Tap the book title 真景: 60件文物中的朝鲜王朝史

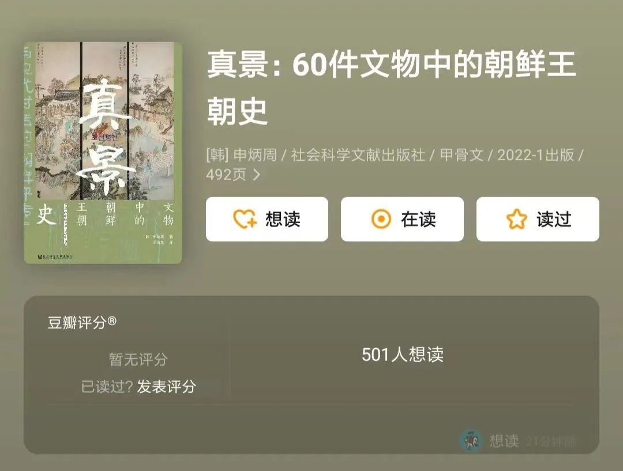pos(391,88)
